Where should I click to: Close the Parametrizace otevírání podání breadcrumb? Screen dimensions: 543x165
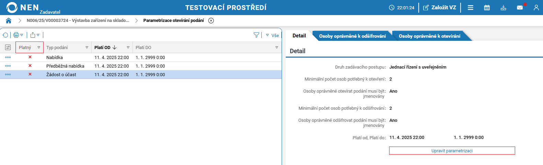(211, 21)
